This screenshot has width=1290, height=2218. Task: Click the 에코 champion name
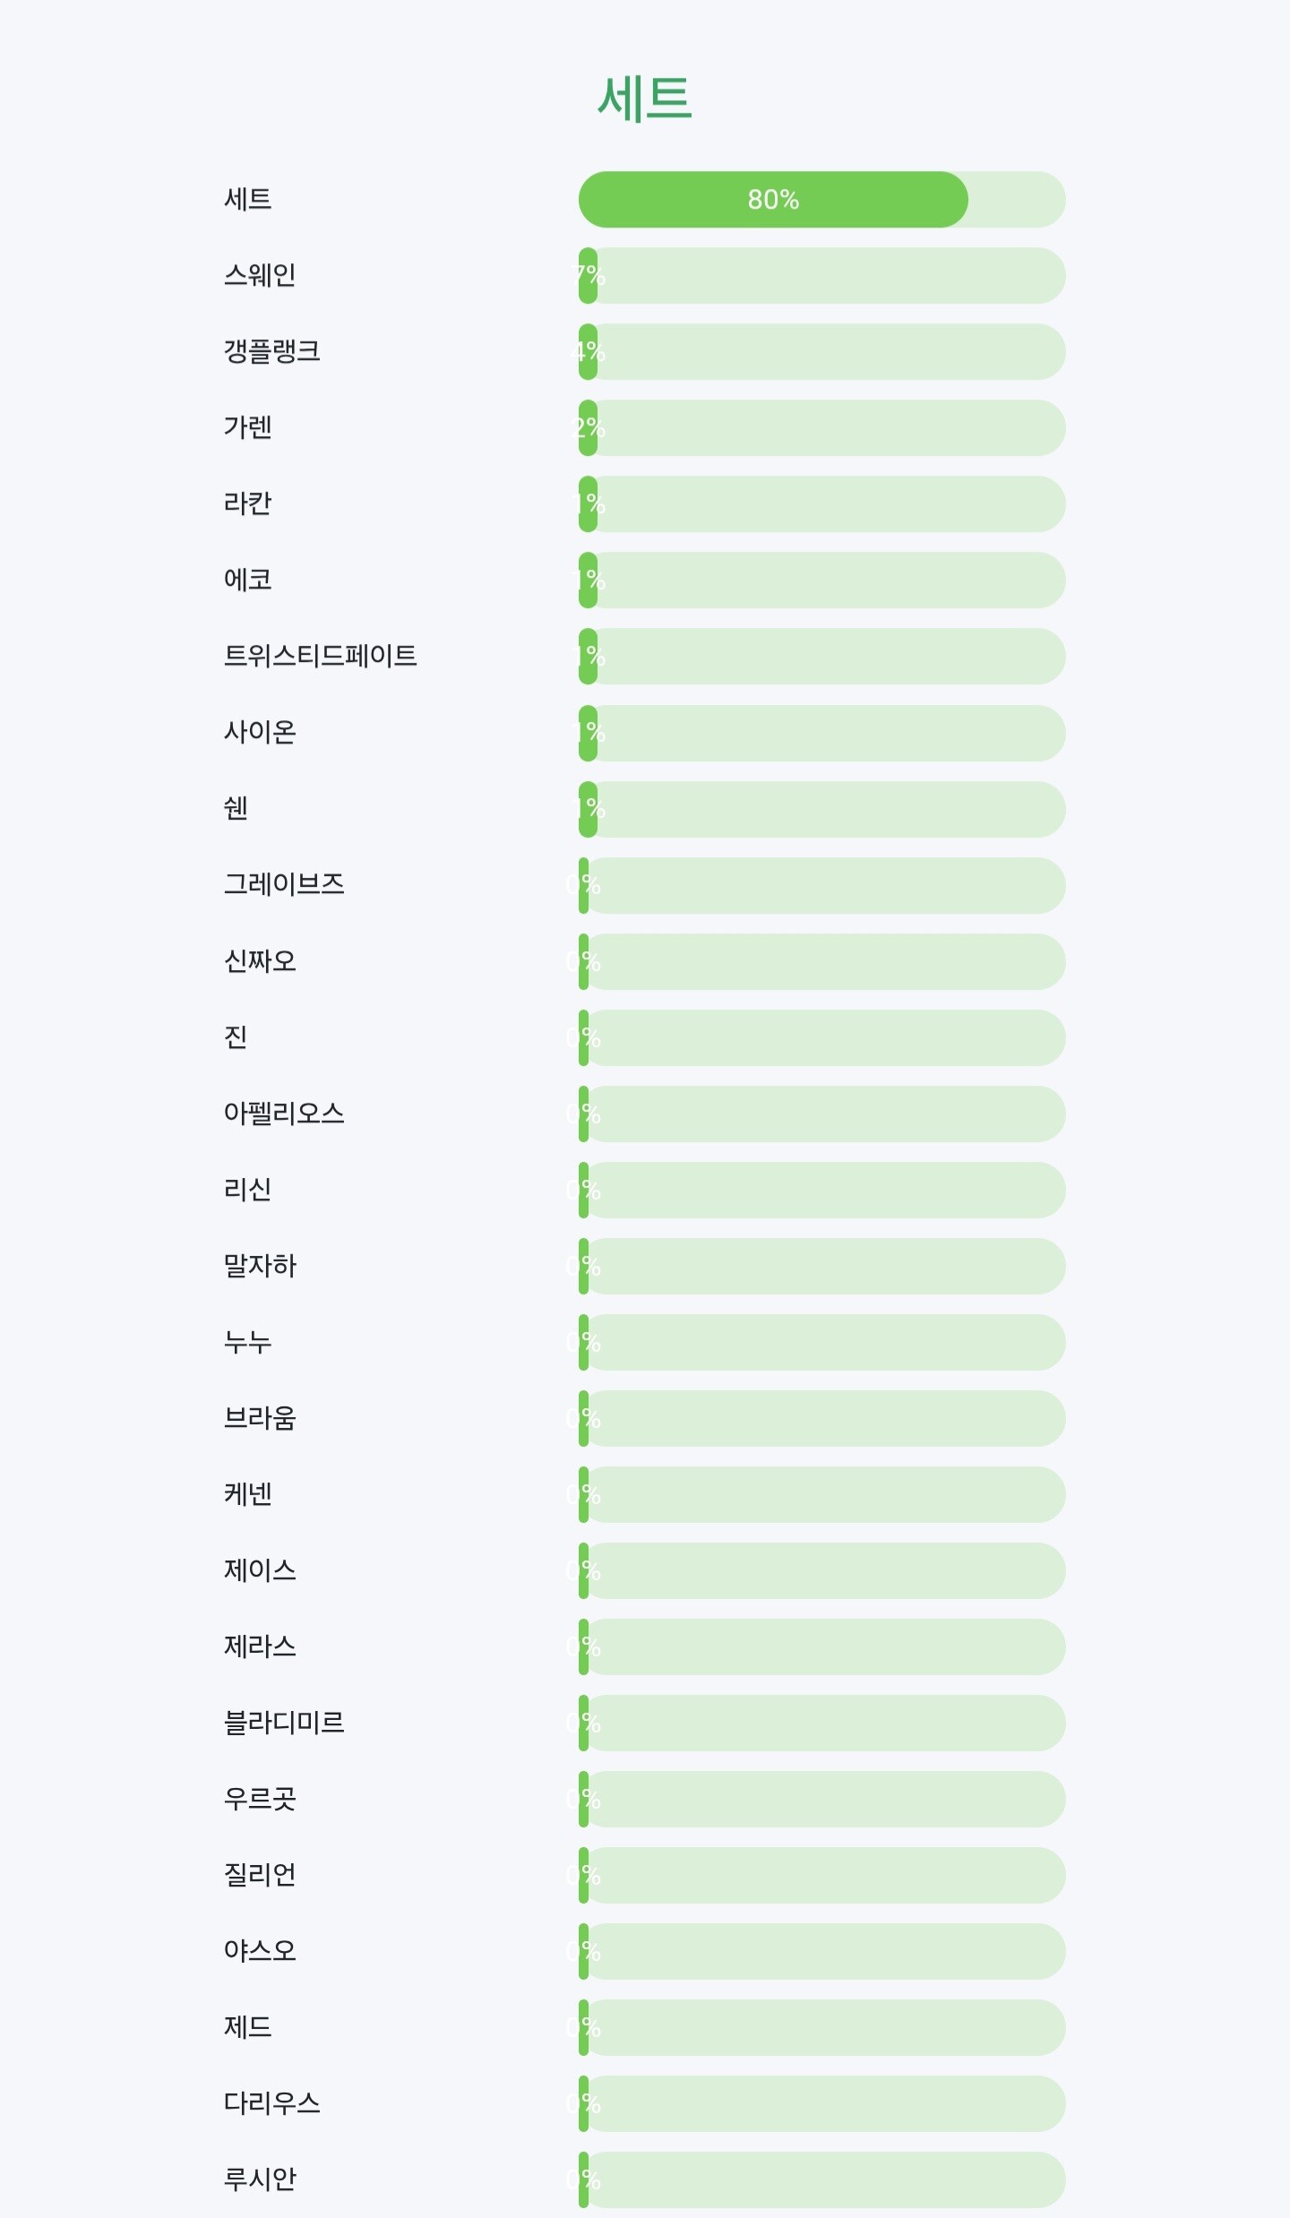point(247,580)
